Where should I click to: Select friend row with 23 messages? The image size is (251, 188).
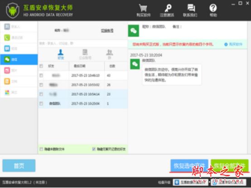83,94
